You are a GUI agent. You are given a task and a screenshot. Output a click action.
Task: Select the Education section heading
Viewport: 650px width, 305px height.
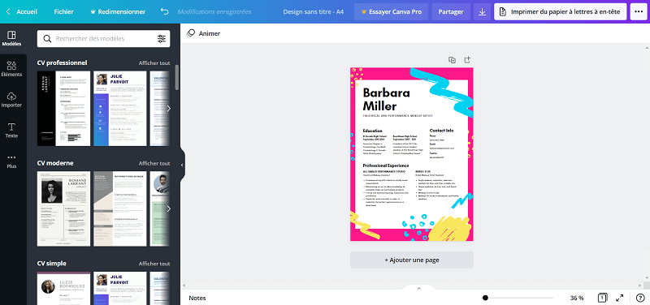point(373,131)
